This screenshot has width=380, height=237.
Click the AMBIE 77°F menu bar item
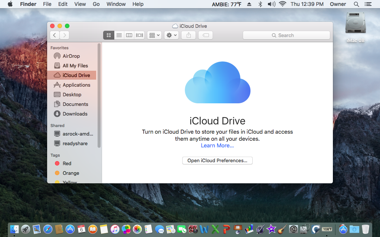coord(227,4)
